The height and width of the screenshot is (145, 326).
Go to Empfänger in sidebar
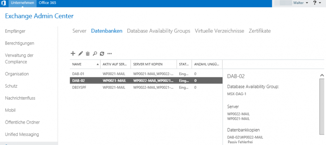coord(15,31)
